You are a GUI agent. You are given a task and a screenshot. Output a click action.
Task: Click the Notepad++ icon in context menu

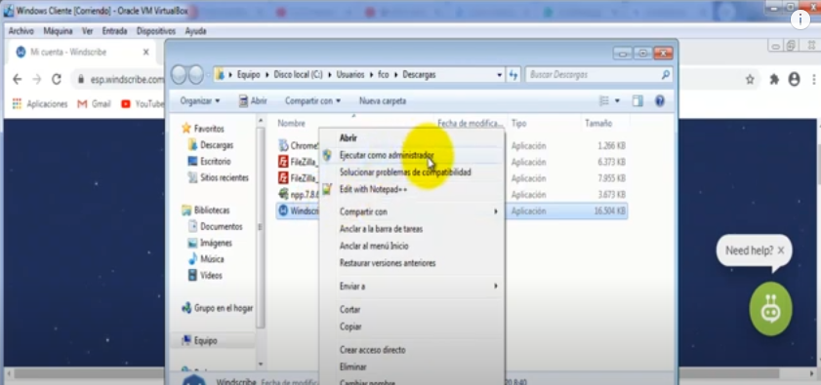[x=327, y=189]
